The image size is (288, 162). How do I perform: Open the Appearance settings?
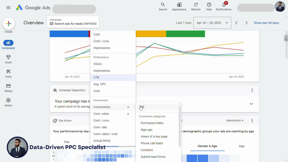[x=179, y=7]
